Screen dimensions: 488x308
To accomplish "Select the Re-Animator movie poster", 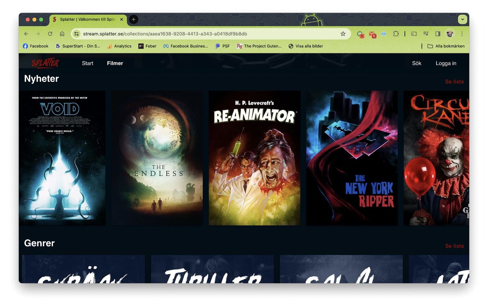I will pyautogui.click(x=254, y=158).
